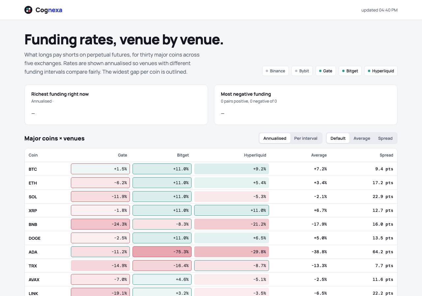Open the Cognexa brand name link

[x=49, y=10]
